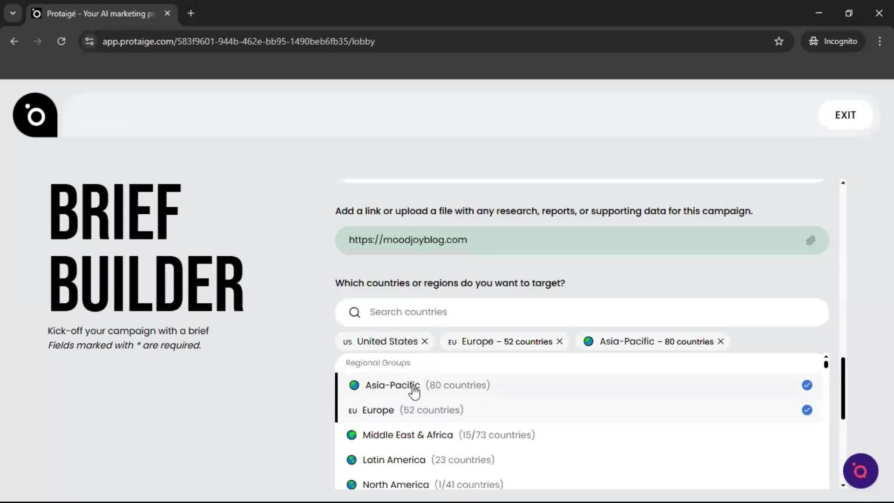
Task: Deselect the Europe (52 countries) checkmark
Action: 806,410
